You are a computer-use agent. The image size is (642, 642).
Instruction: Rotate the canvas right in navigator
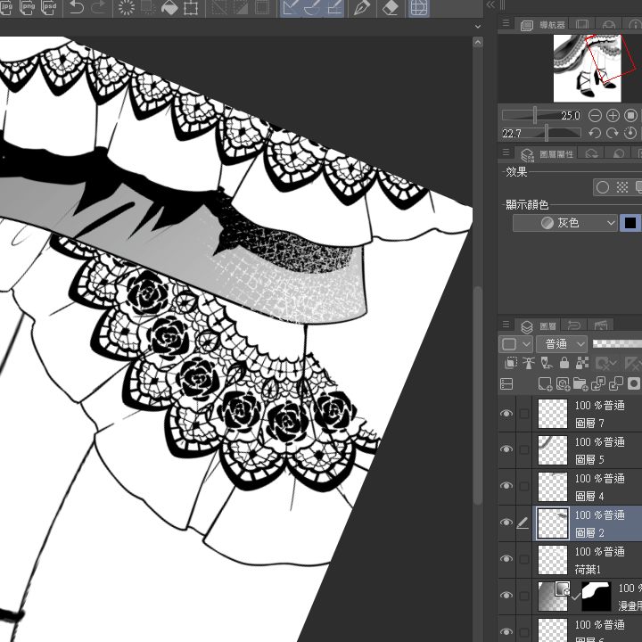[613, 134]
